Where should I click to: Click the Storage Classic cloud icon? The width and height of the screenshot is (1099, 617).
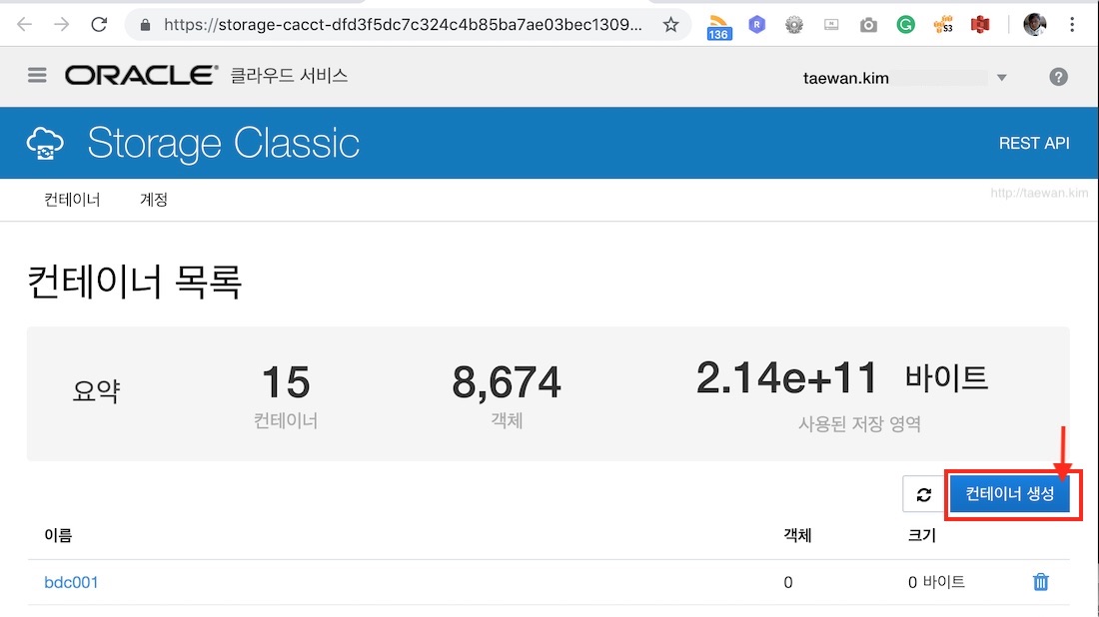point(45,144)
